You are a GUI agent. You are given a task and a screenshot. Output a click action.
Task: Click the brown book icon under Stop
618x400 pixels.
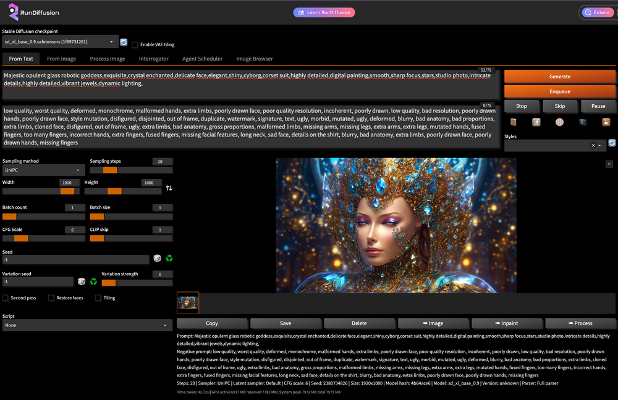point(512,122)
